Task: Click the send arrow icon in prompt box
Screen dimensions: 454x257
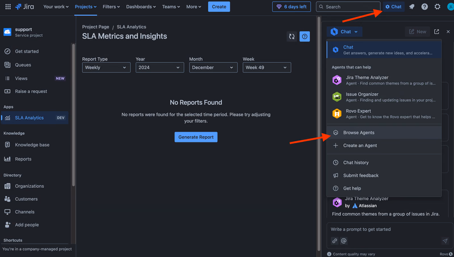Action: click(x=445, y=241)
